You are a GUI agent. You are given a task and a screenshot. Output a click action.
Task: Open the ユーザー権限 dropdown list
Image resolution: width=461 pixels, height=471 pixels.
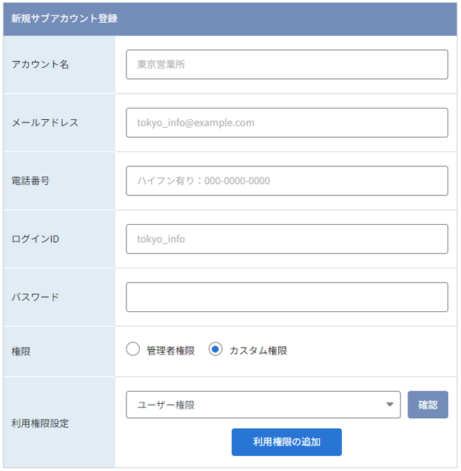(x=263, y=405)
